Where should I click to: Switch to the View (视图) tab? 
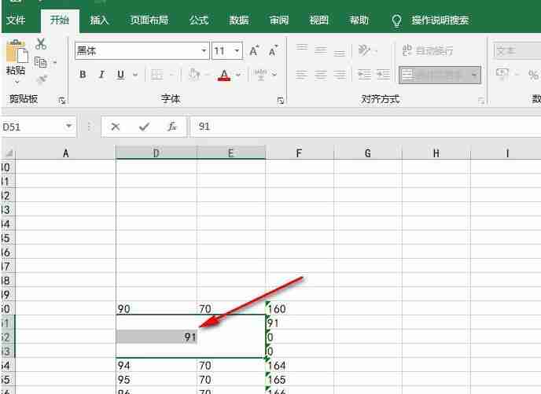click(318, 20)
